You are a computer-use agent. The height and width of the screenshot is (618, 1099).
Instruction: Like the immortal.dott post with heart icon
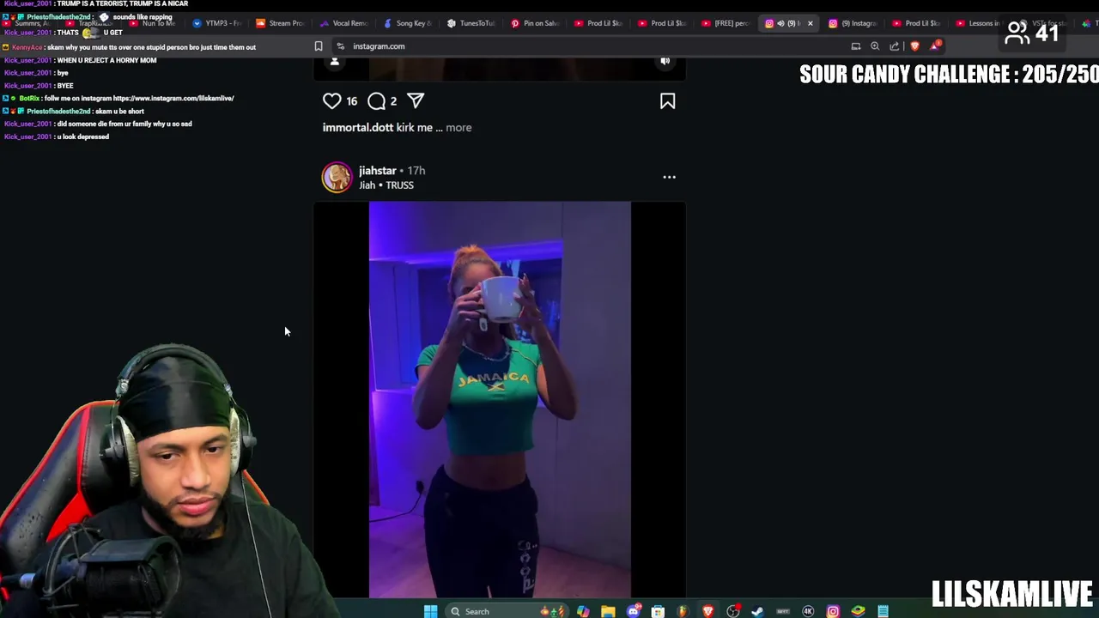click(331, 101)
